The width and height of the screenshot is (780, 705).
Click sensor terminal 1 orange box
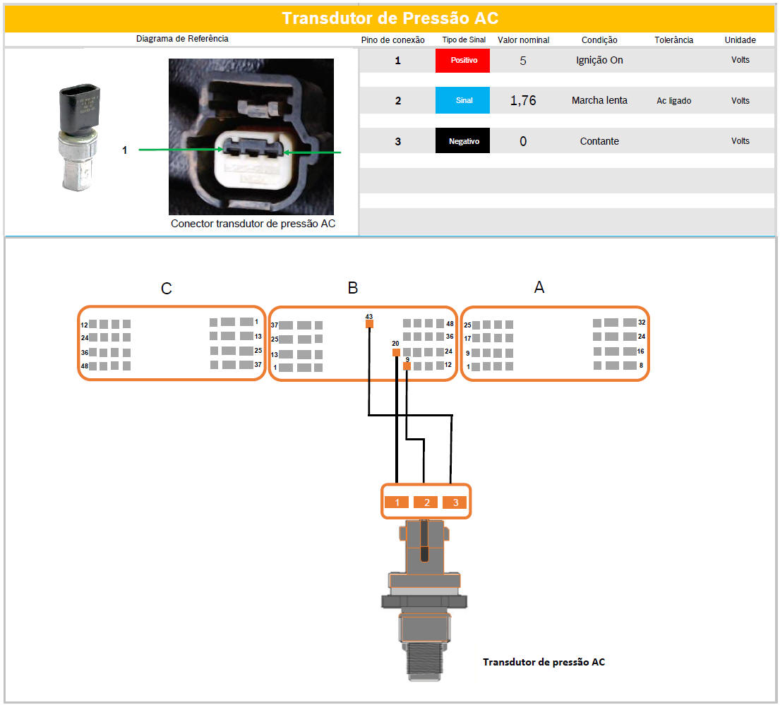point(397,502)
